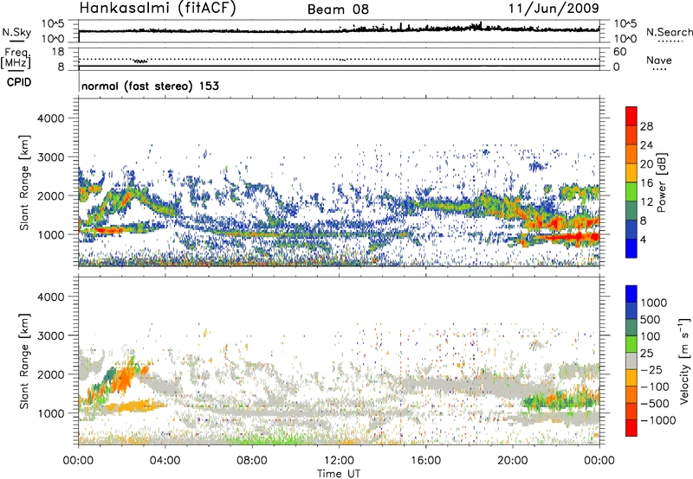Click the 500 value on Velocity scale
The height and width of the screenshot is (479, 693).
pyautogui.click(x=651, y=319)
